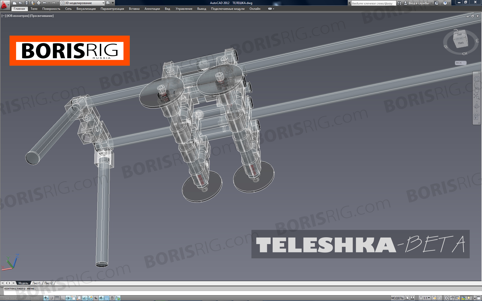Undo the last action

tap(44, 3)
